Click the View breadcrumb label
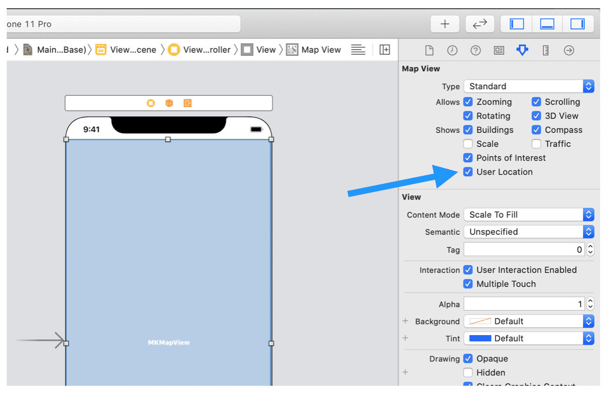The width and height of the screenshot is (609, 393). 266,50
